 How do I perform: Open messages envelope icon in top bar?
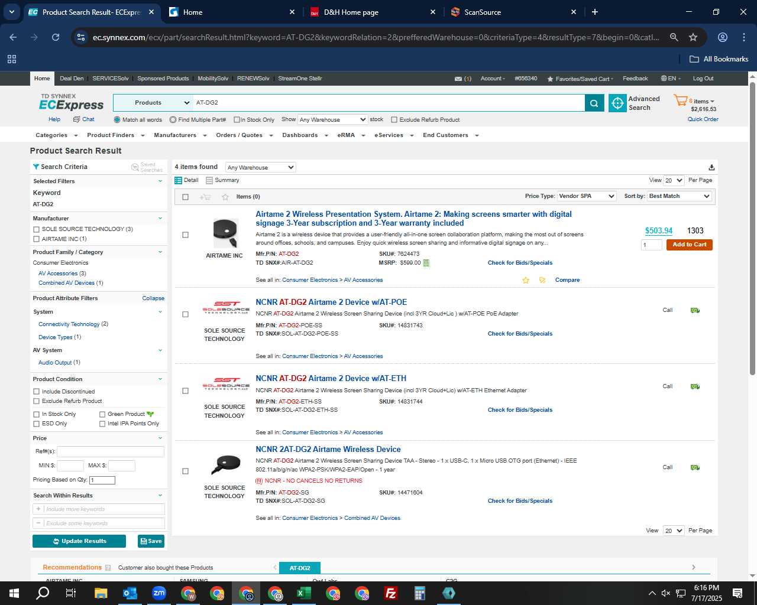tap(458, 79)
